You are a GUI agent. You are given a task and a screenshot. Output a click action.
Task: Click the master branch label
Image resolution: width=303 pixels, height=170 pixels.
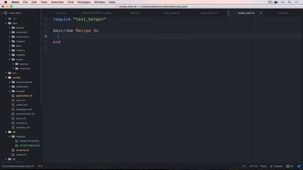tap(278, 166)
